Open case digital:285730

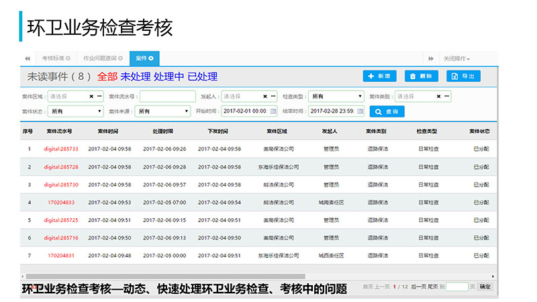[61, 185]
